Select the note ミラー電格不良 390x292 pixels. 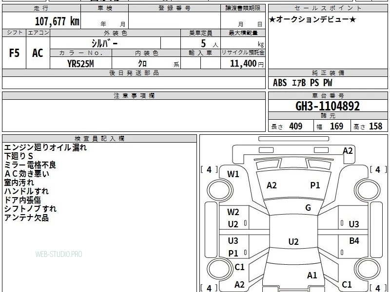[30, 165]
